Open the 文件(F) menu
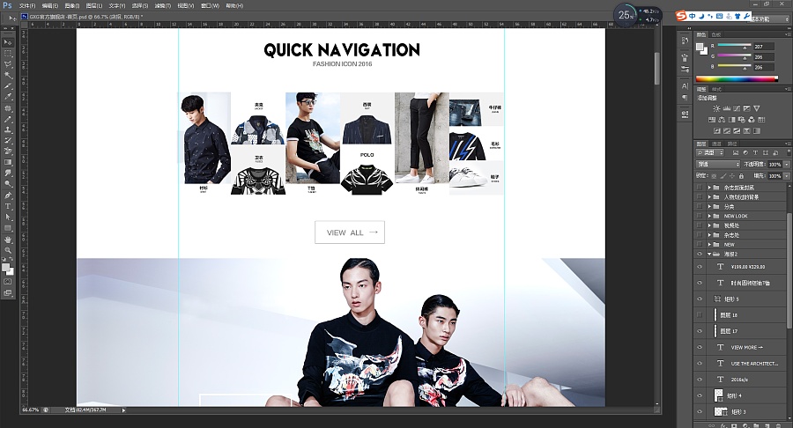 27,5
